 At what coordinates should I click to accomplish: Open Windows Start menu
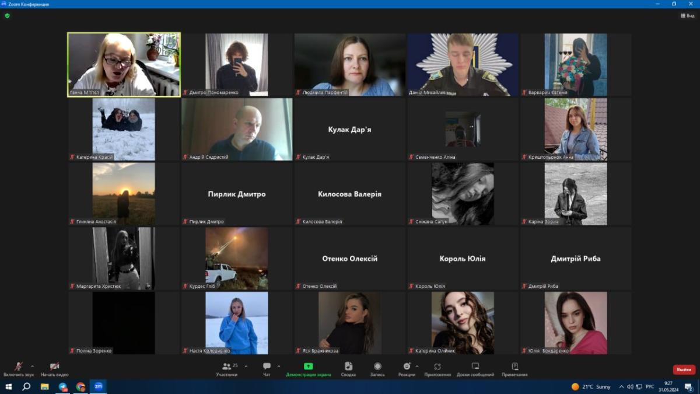click(x=9, y=386)
